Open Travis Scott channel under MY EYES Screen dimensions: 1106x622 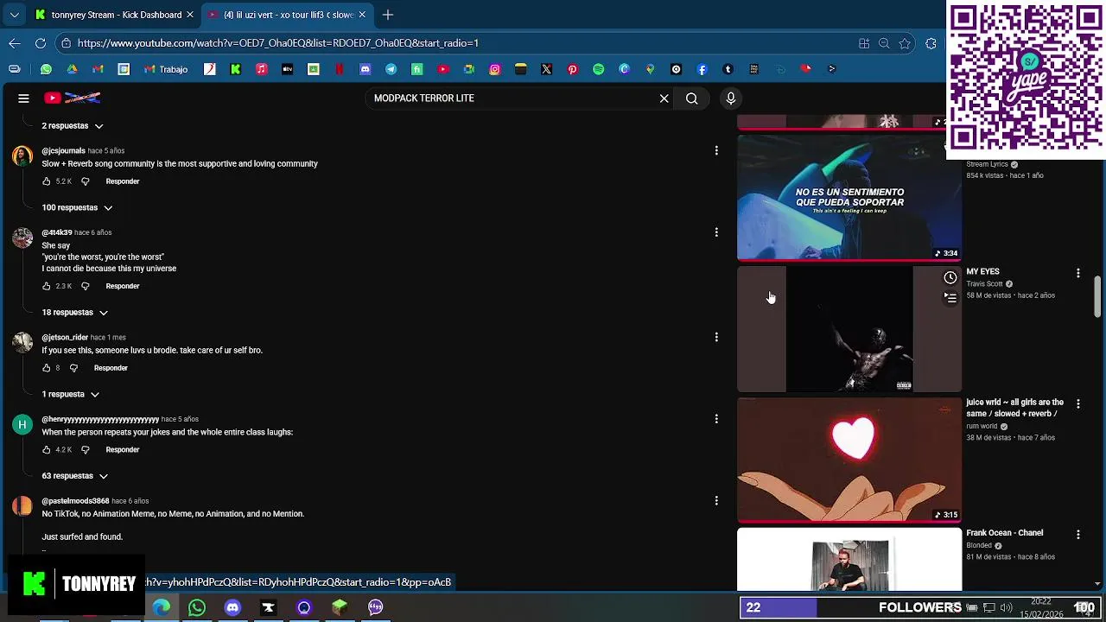(984, 284)
